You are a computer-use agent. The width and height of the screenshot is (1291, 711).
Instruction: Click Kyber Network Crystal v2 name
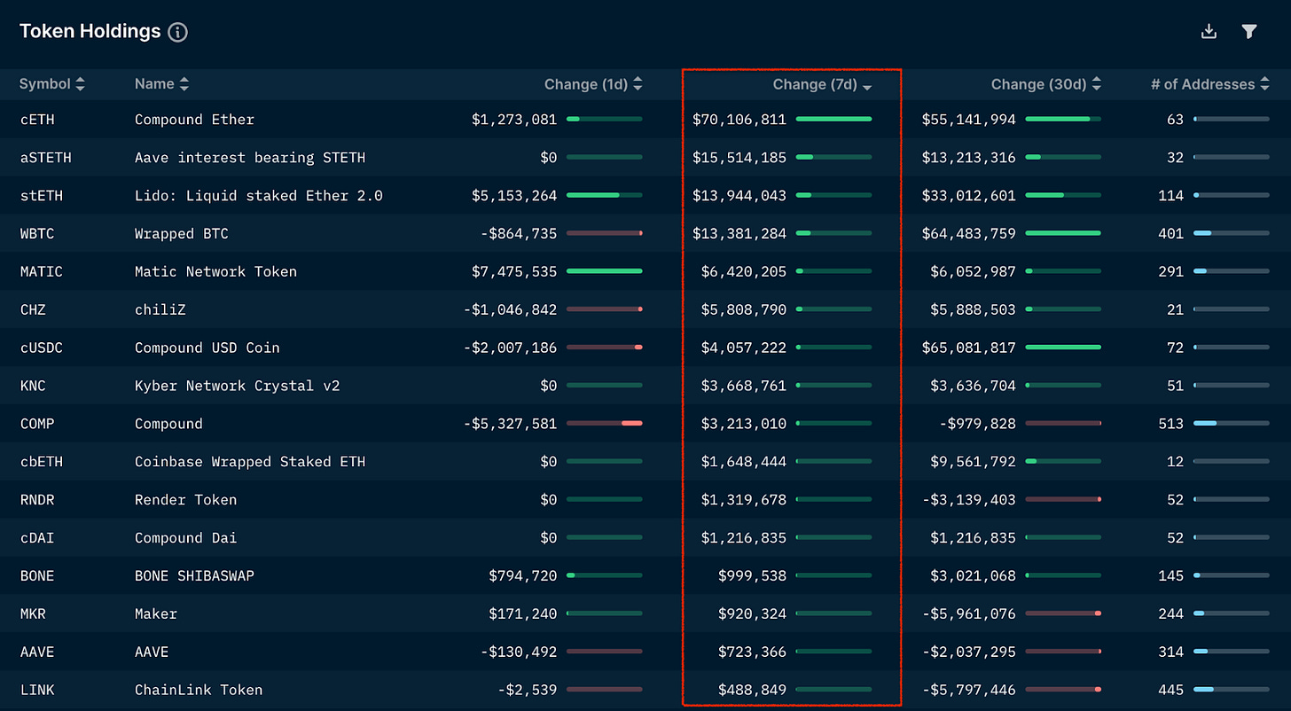(x=237, y=387)
